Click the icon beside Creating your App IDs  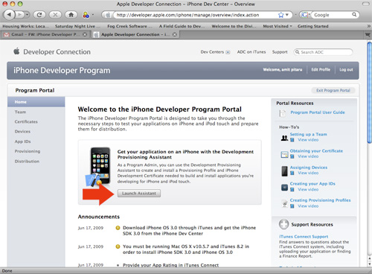(284, 188)
